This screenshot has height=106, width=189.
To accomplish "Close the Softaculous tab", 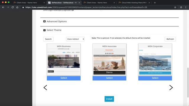I will pos(79,3).
